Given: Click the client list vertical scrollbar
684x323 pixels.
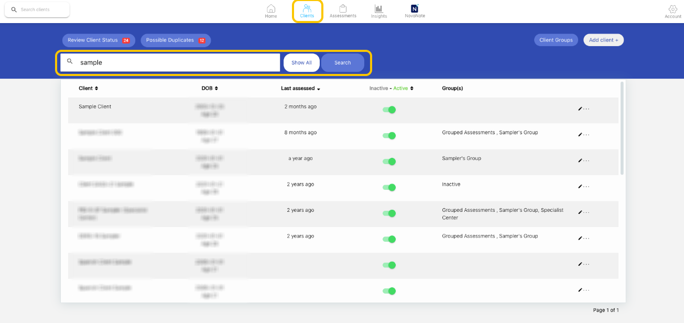Looking at the screenshot, I should click(622, 128).
